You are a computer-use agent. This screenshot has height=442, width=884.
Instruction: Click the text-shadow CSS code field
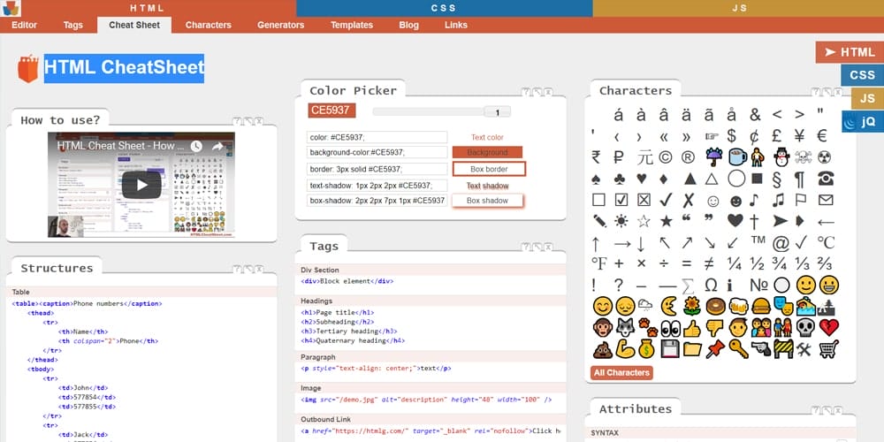click(377, 186)
